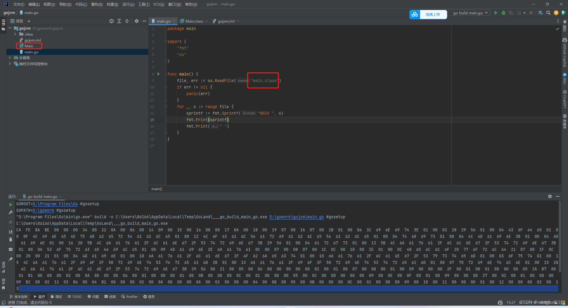Switch to gojvm.iml editor tab
This screenshot has width=568, height=308.
(x=226, y=21)
